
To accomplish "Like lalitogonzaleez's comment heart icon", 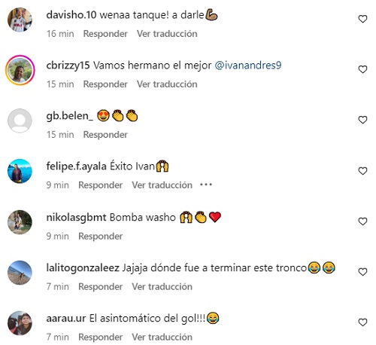I will coord(362,272).
